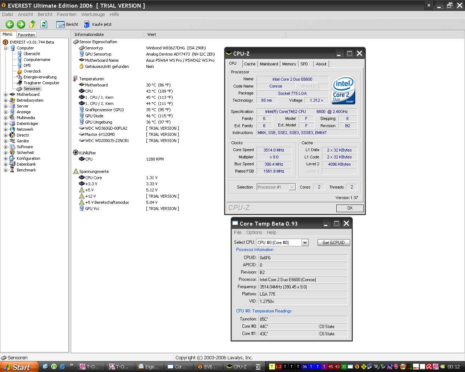Click the Benchmark icon in tree
Viewport: 465px width, 372px height.
12,170
